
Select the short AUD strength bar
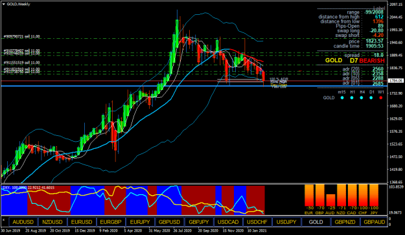click(330, 200)
